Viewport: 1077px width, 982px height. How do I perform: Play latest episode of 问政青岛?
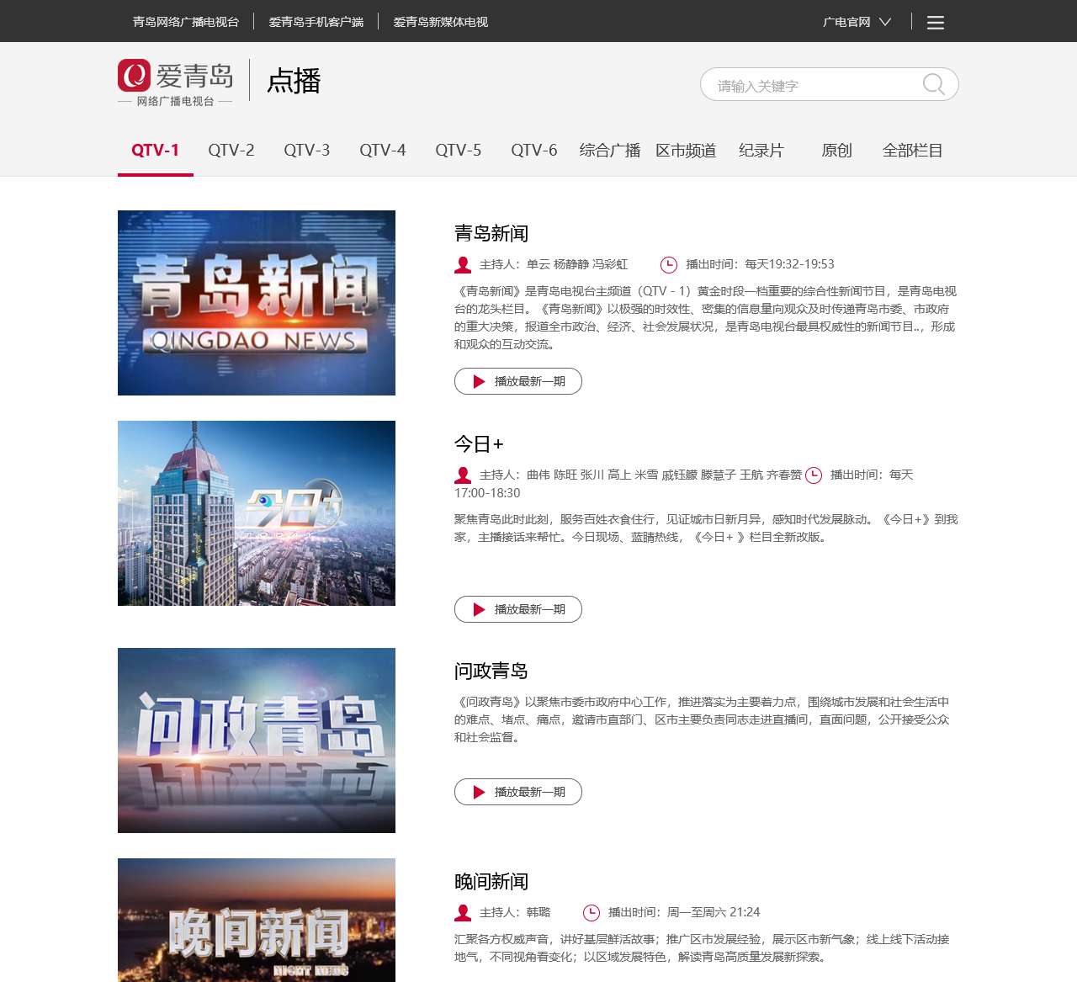[518, 792]
